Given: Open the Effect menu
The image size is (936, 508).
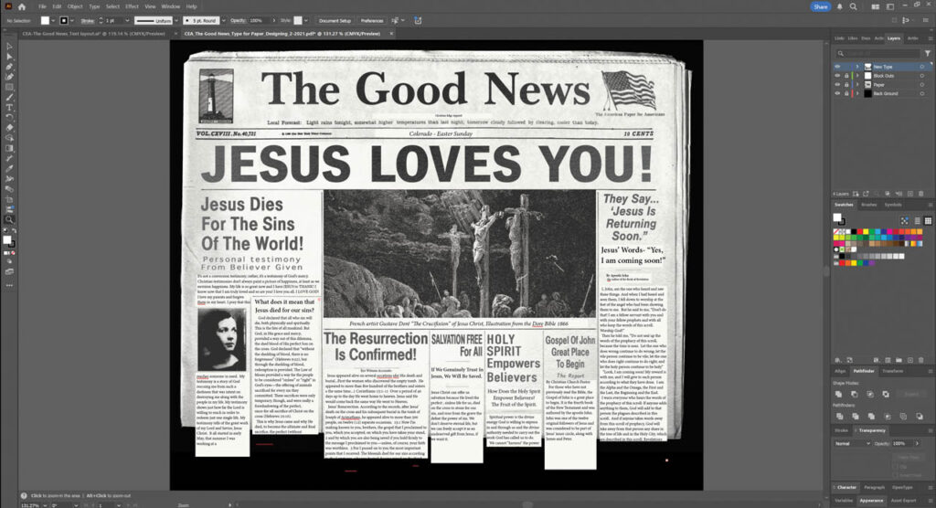Looking at the screenshot, I should (x=132, y=6).
